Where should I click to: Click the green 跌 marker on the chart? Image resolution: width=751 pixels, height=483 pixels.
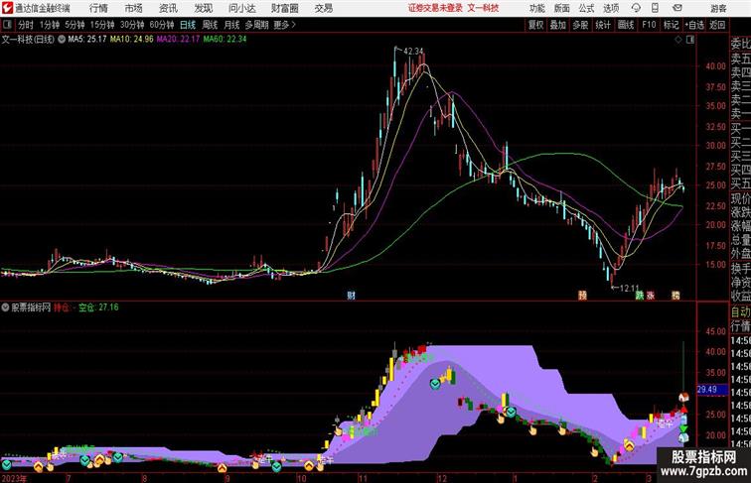click(x=640, y=296)
